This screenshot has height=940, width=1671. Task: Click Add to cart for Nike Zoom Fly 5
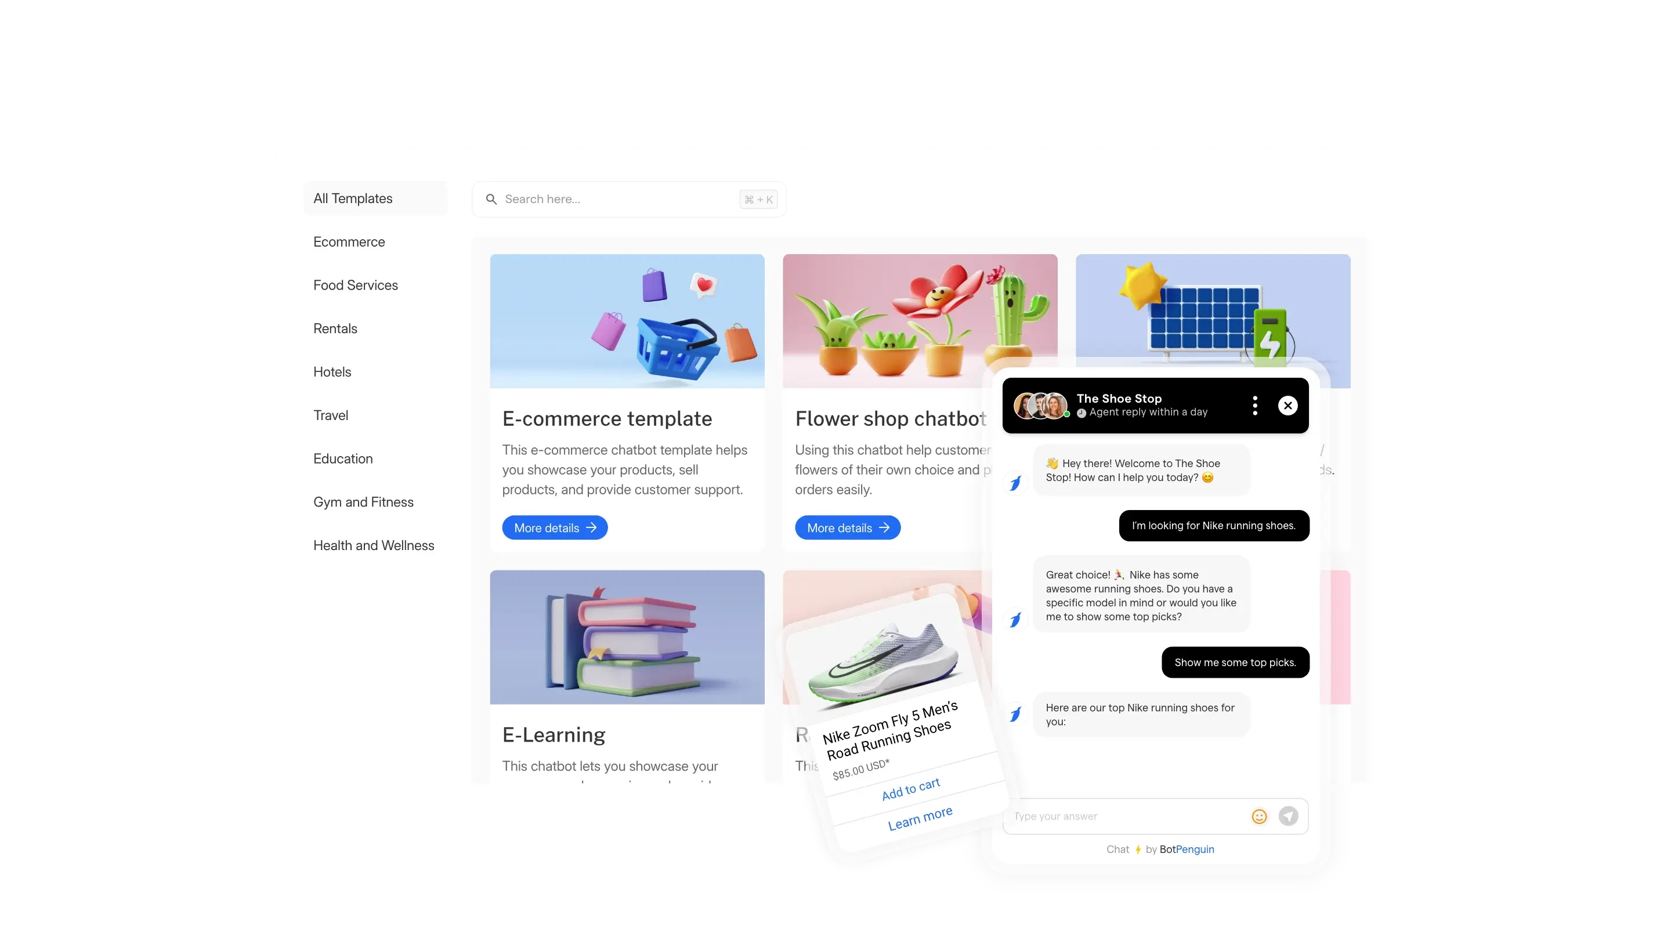click(x=909, y=786)
